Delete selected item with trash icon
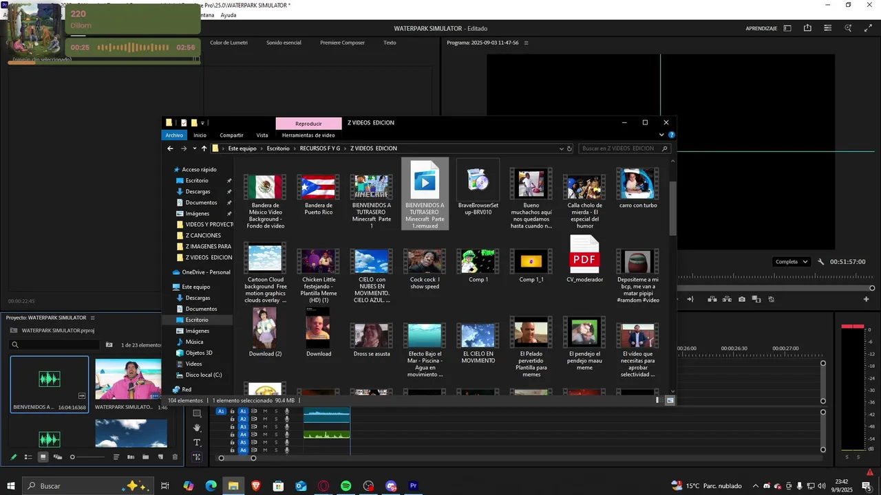 pyautogui.click(x=175, y=457)
